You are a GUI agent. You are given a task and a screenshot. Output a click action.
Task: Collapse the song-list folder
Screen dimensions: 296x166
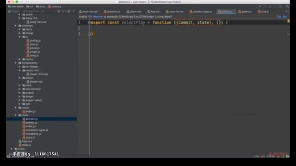coord(19,18)
